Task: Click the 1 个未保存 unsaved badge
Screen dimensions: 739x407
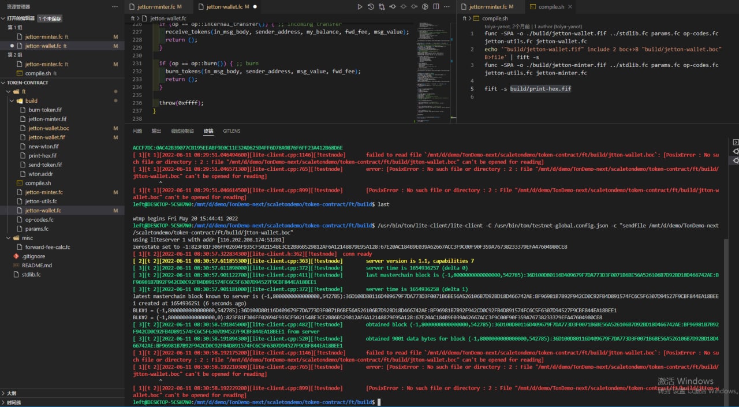Action: 50,18
